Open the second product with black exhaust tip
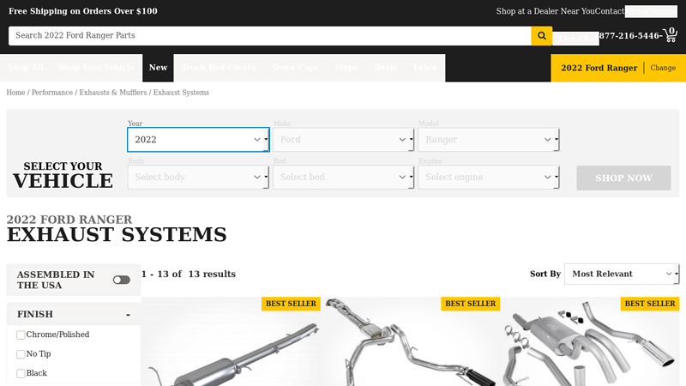This screenshot has height=386, width=686. [x=411, y=341]
